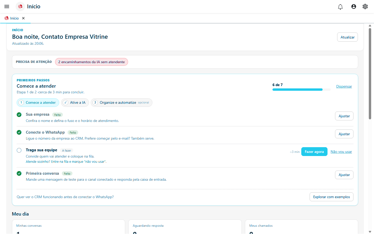Click the Explorar com exemplos button

click(x=331, y=197)
